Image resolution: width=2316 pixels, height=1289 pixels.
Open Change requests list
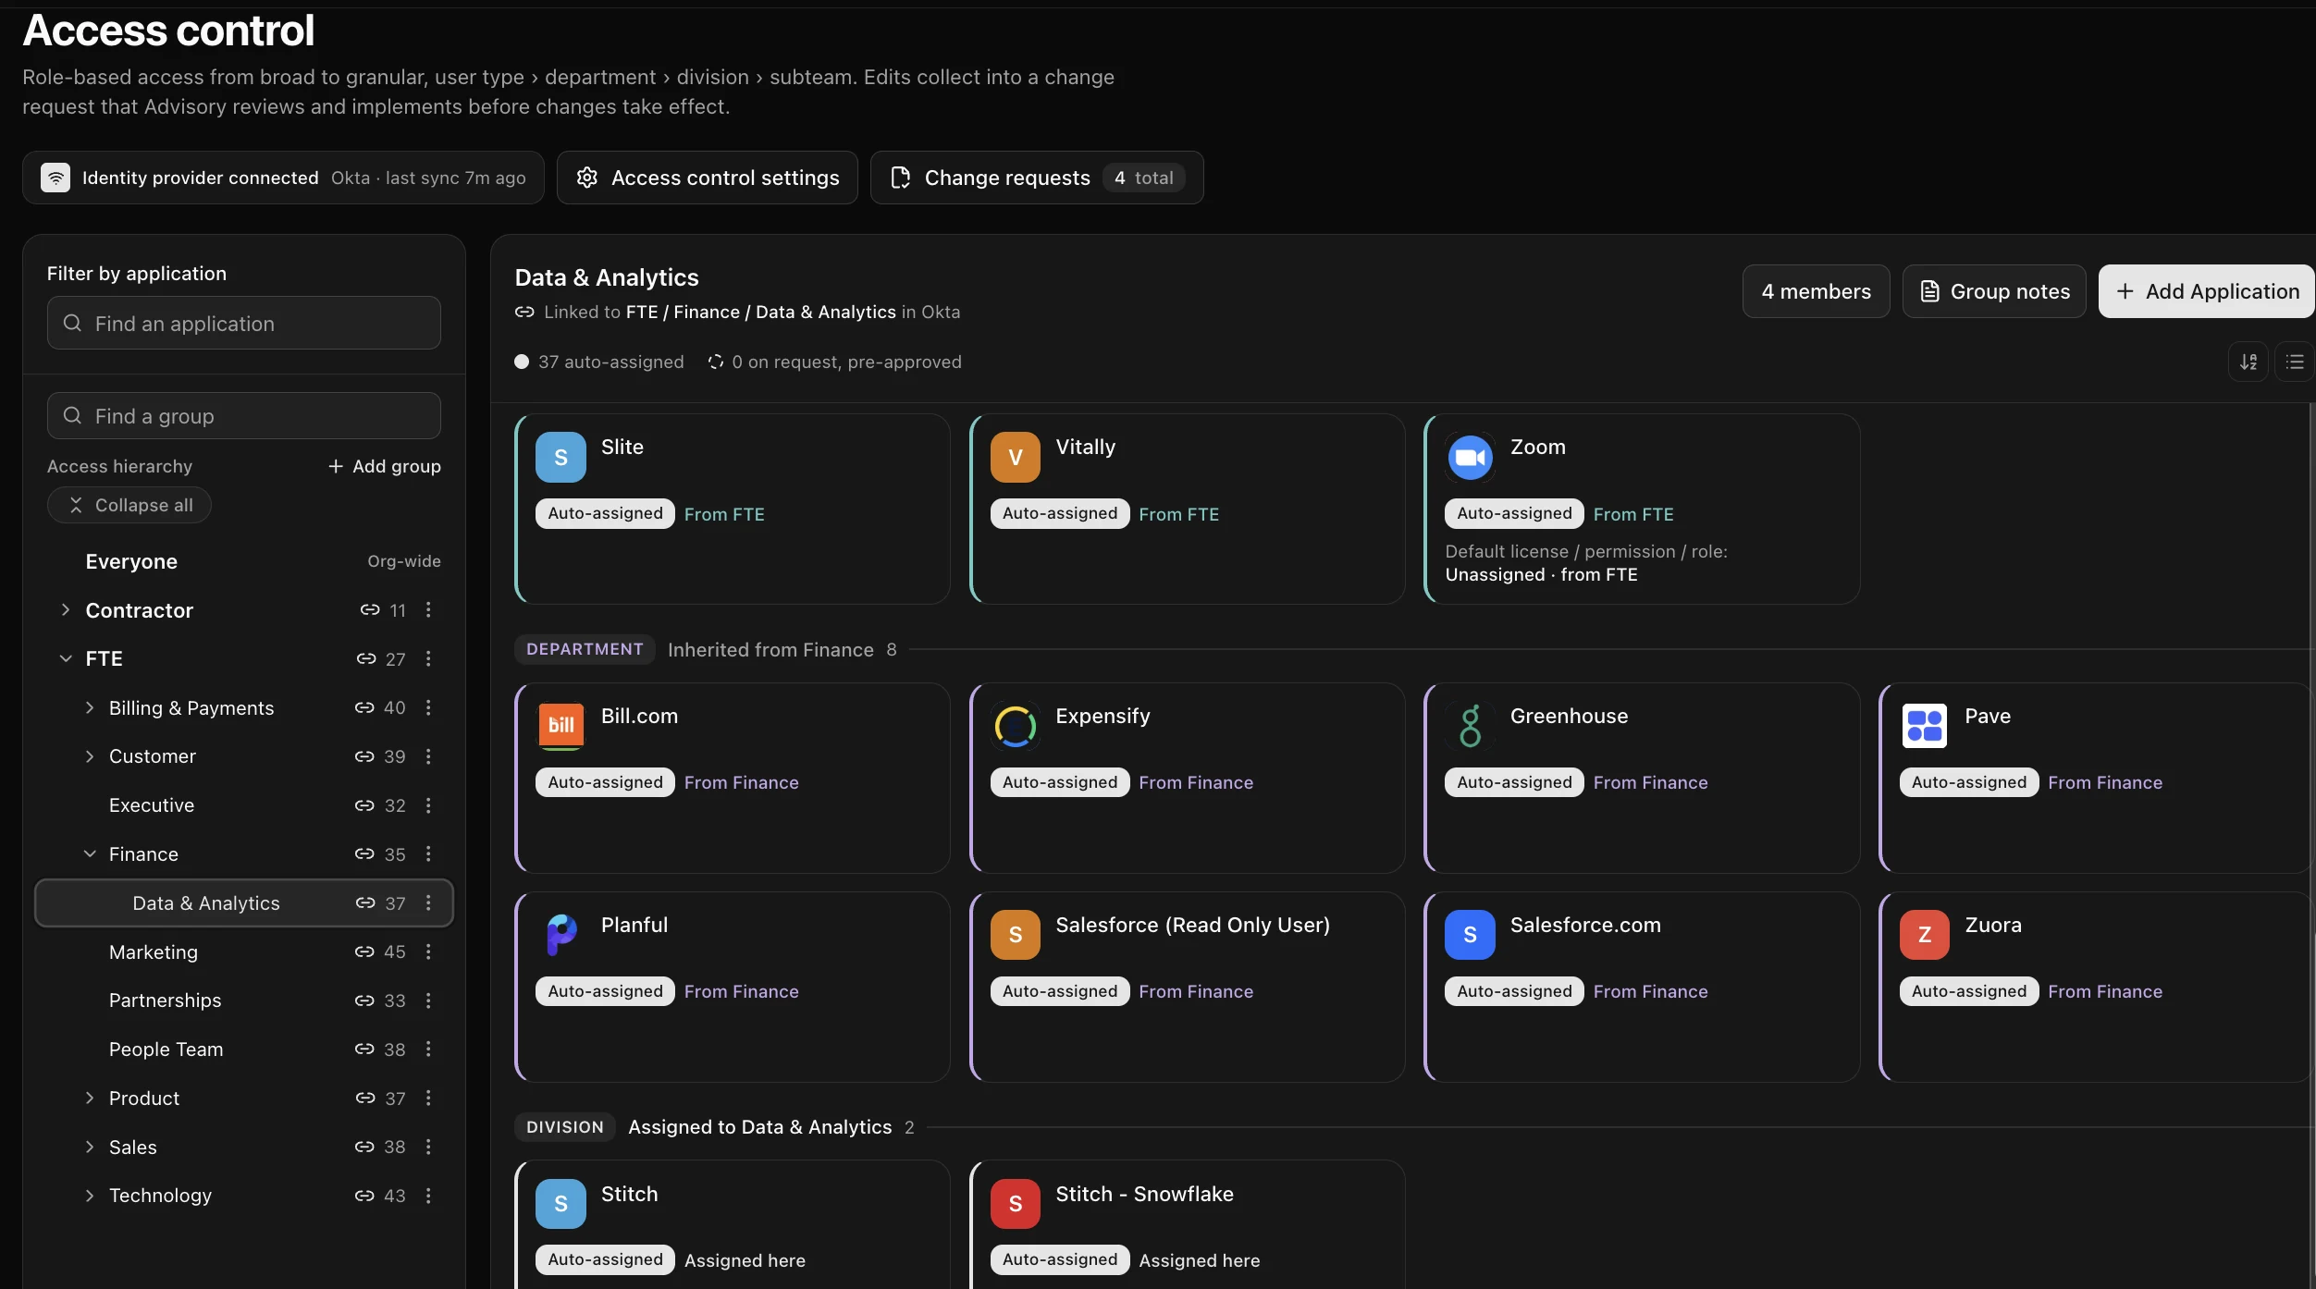(x=1037, y=178)
